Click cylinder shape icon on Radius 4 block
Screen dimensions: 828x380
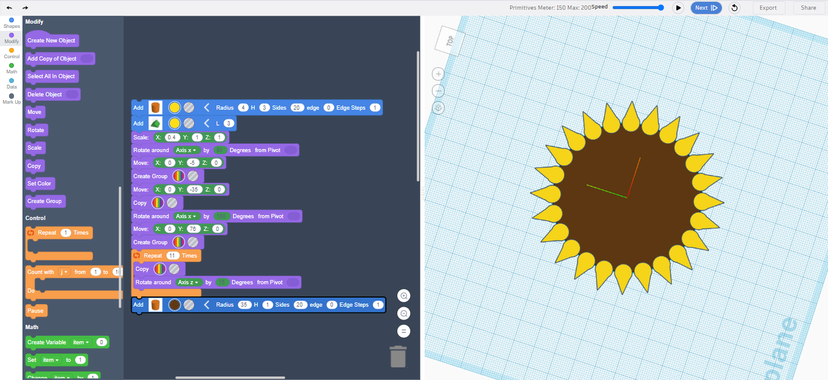click(156, 107)
